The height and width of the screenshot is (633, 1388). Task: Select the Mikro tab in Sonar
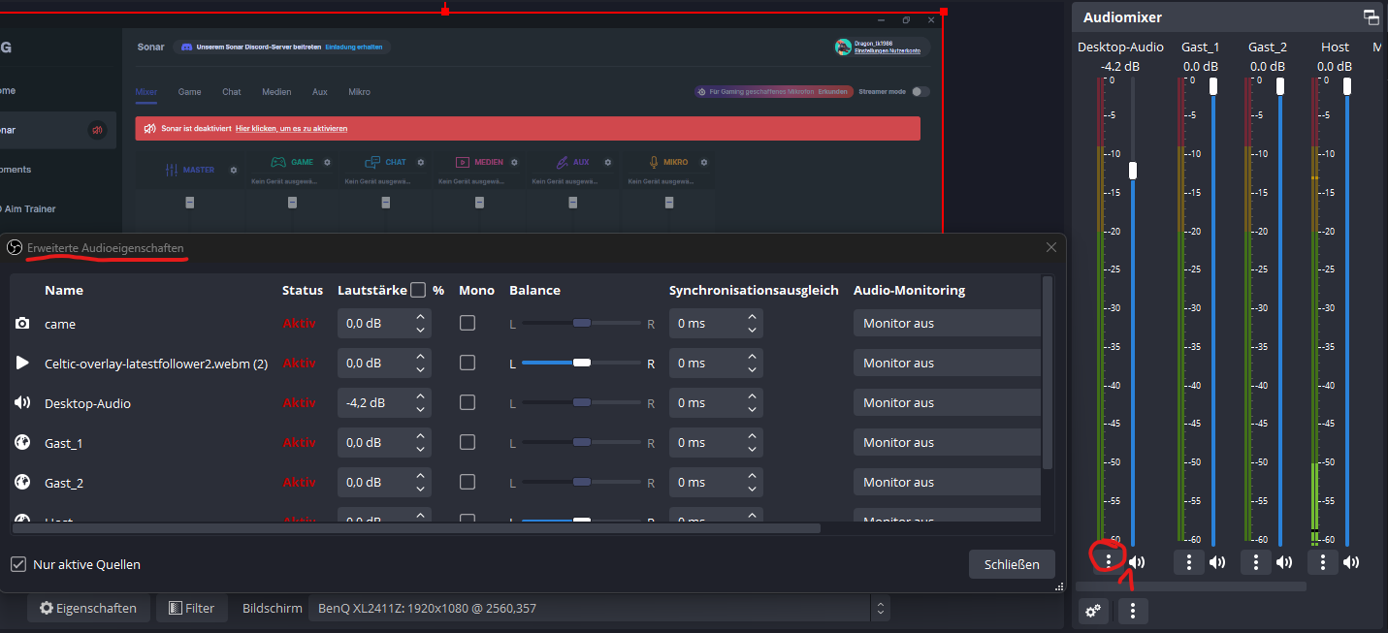(x=359, y=92)
